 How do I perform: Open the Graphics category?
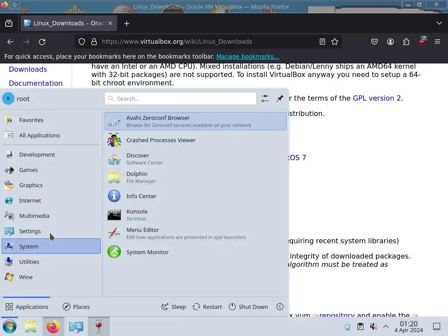(x=51, y=185)
